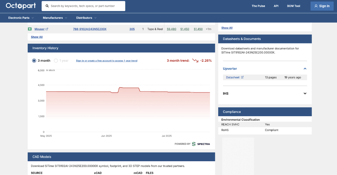Image resolution: width=337 pixels, height=175 pixels.
Task: Open the BOM Tool
Action: tap(294, 6)
